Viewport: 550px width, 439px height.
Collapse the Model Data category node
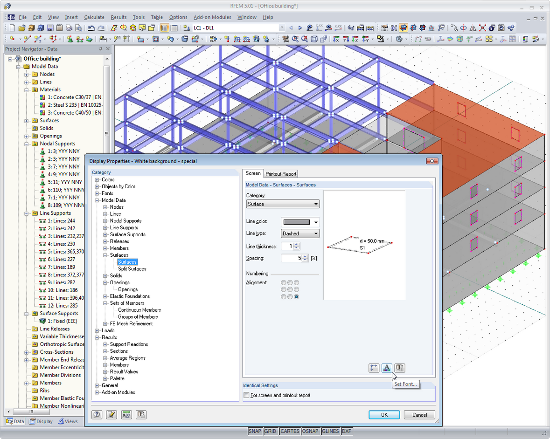[x=97, y=200]
